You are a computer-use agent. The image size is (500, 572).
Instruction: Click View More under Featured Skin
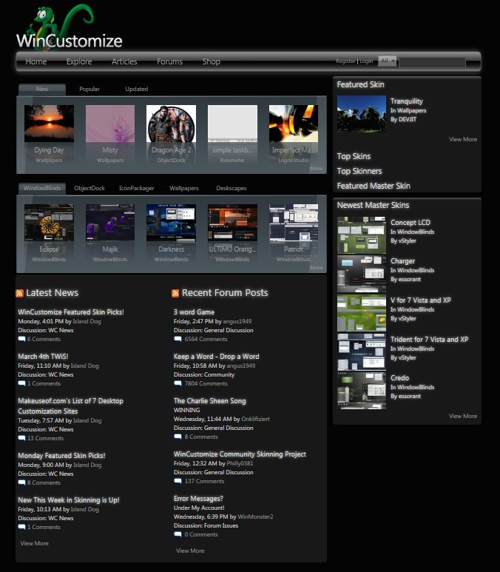point(463,139)
